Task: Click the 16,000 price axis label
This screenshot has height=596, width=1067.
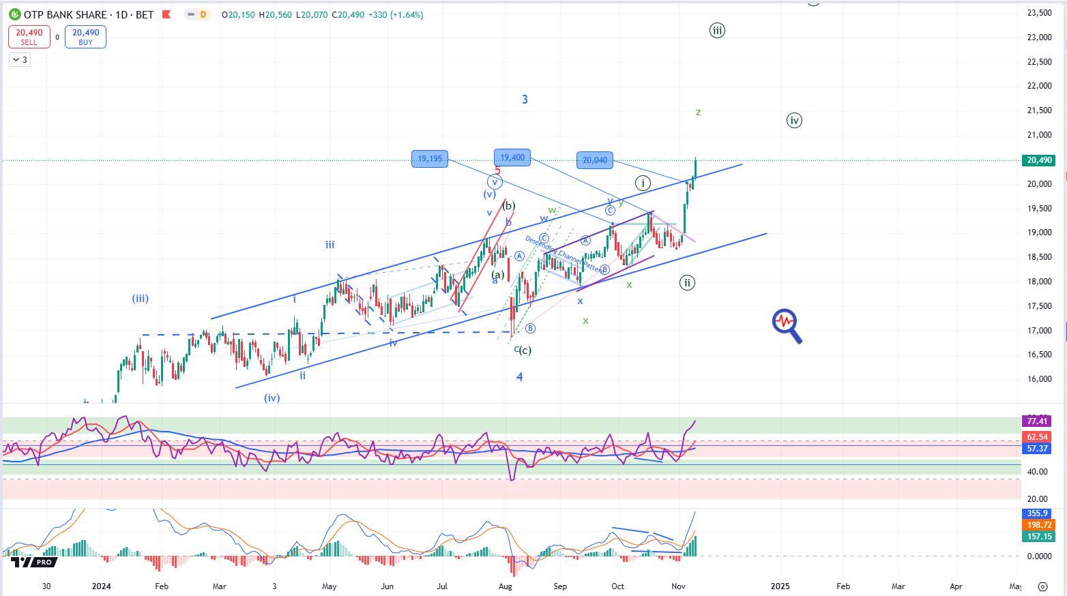Action: [1039, 379]
